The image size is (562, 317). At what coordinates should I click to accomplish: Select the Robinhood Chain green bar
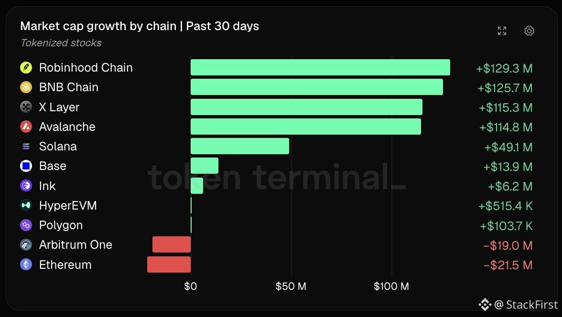320,67
